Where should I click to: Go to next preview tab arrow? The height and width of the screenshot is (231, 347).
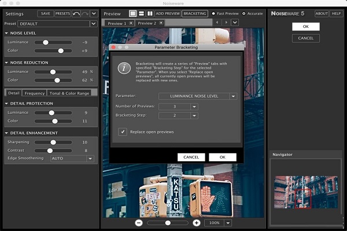pyautogui.click(x=226, y=23)
